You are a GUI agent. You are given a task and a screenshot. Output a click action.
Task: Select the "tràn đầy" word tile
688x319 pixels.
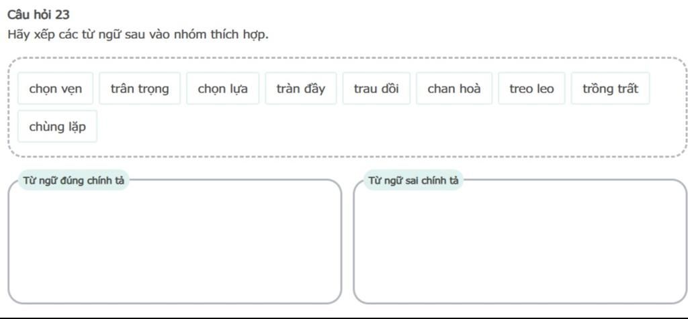(300, 88)
